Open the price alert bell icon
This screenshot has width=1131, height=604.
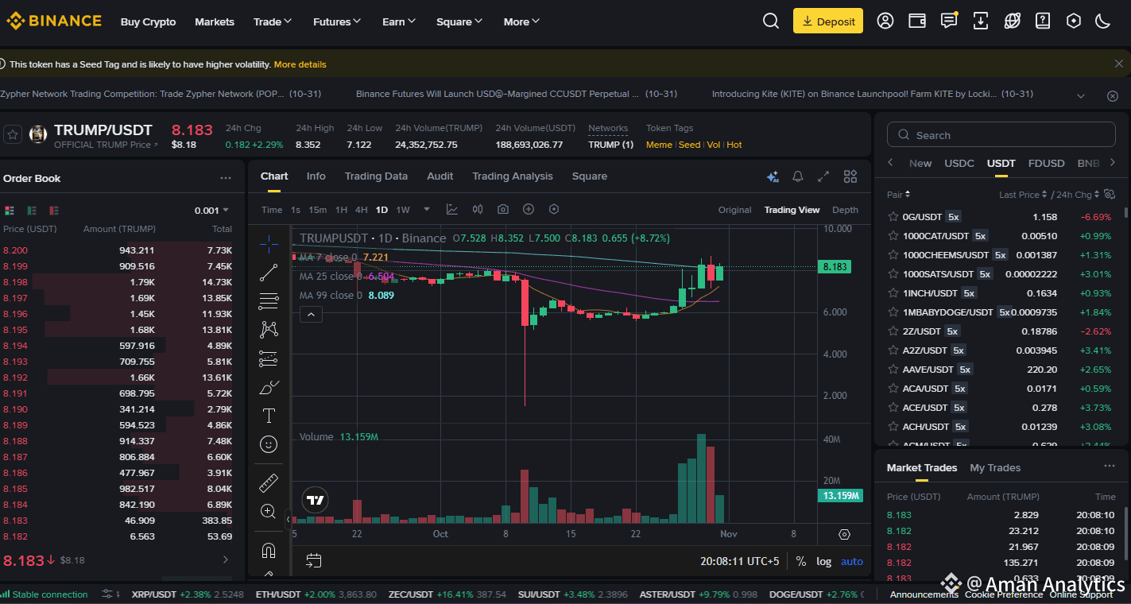click(x=798, y=176)
